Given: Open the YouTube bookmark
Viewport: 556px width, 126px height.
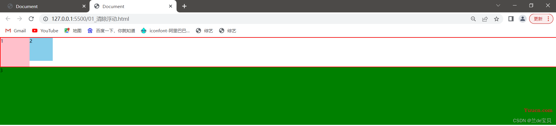Looking at the screenshot, I should [x=45, y=31].
